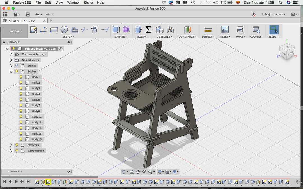Collapse the Bodies folder
Image resolution: width=303 pixels, height=189 pixels.
tap(11, 71)
